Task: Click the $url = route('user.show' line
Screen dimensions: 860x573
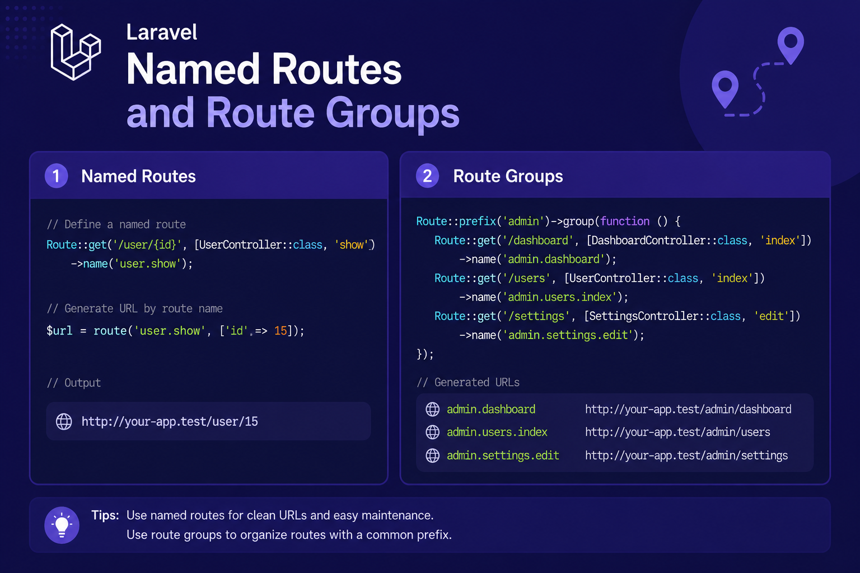Action: tap(175, 331)
